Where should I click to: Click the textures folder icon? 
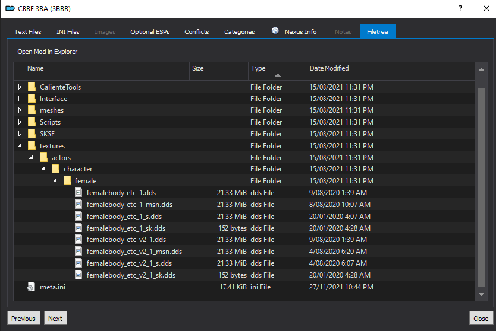click(32, 145)
